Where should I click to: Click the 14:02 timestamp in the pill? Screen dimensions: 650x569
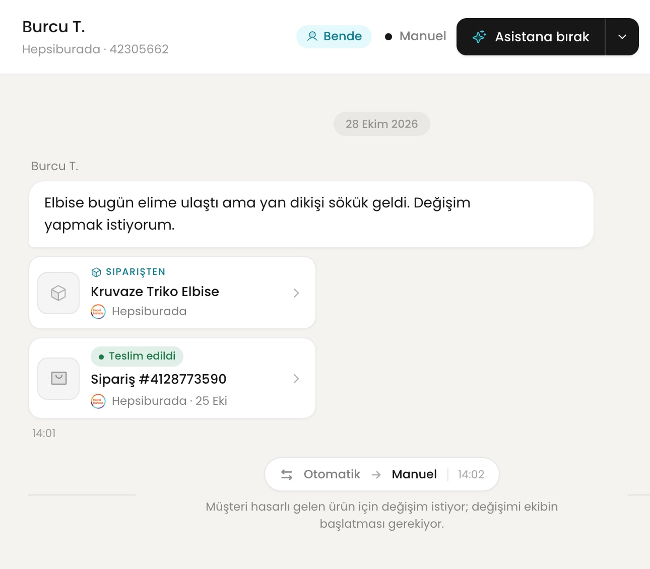point(471,474)
